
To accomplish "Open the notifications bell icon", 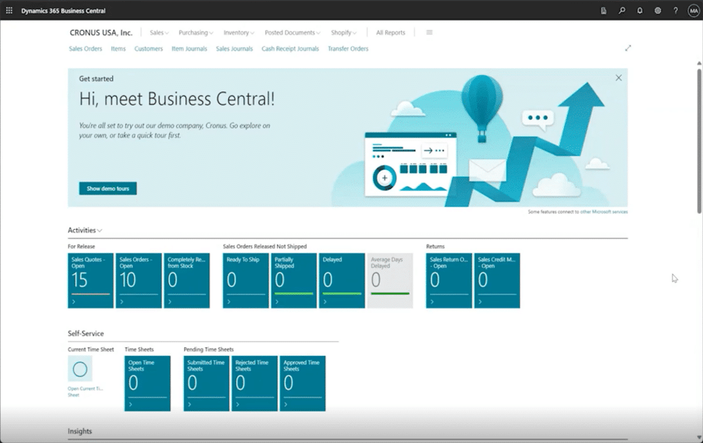I will 640,10.
